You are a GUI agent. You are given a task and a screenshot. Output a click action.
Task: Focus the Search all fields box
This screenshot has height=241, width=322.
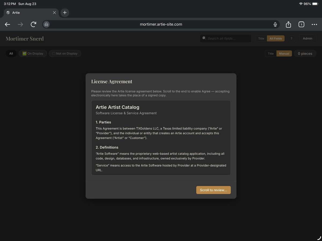coord(226,38)
